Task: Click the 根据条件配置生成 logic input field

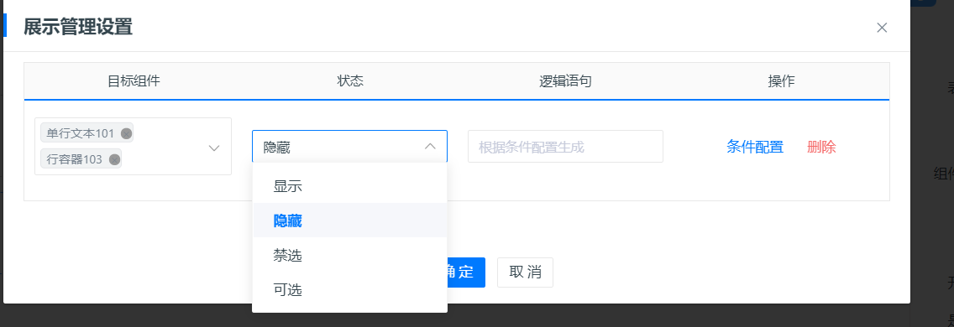Action: 565,147
